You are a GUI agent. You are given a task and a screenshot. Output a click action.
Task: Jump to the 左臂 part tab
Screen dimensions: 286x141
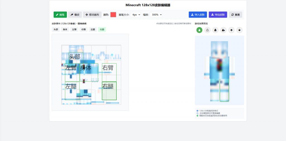[x=74, y=29]
